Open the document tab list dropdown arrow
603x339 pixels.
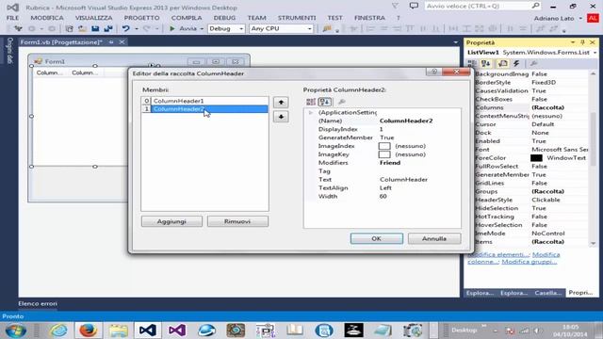point(456,42)
